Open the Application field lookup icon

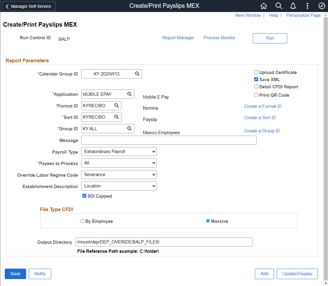click(129, 94)
